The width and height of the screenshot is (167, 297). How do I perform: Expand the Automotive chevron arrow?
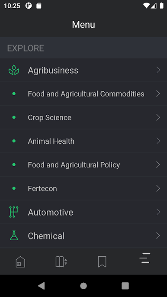pos(158,212)
